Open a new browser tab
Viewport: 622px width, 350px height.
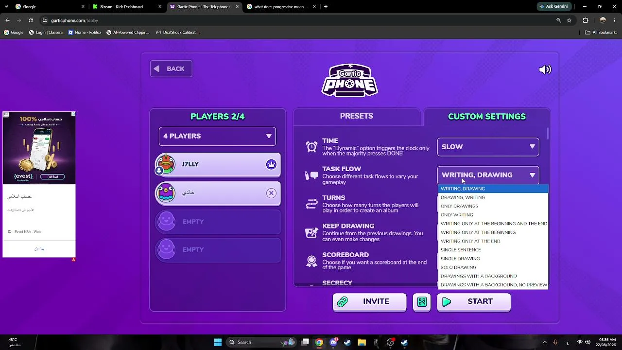tap(326, 7)
